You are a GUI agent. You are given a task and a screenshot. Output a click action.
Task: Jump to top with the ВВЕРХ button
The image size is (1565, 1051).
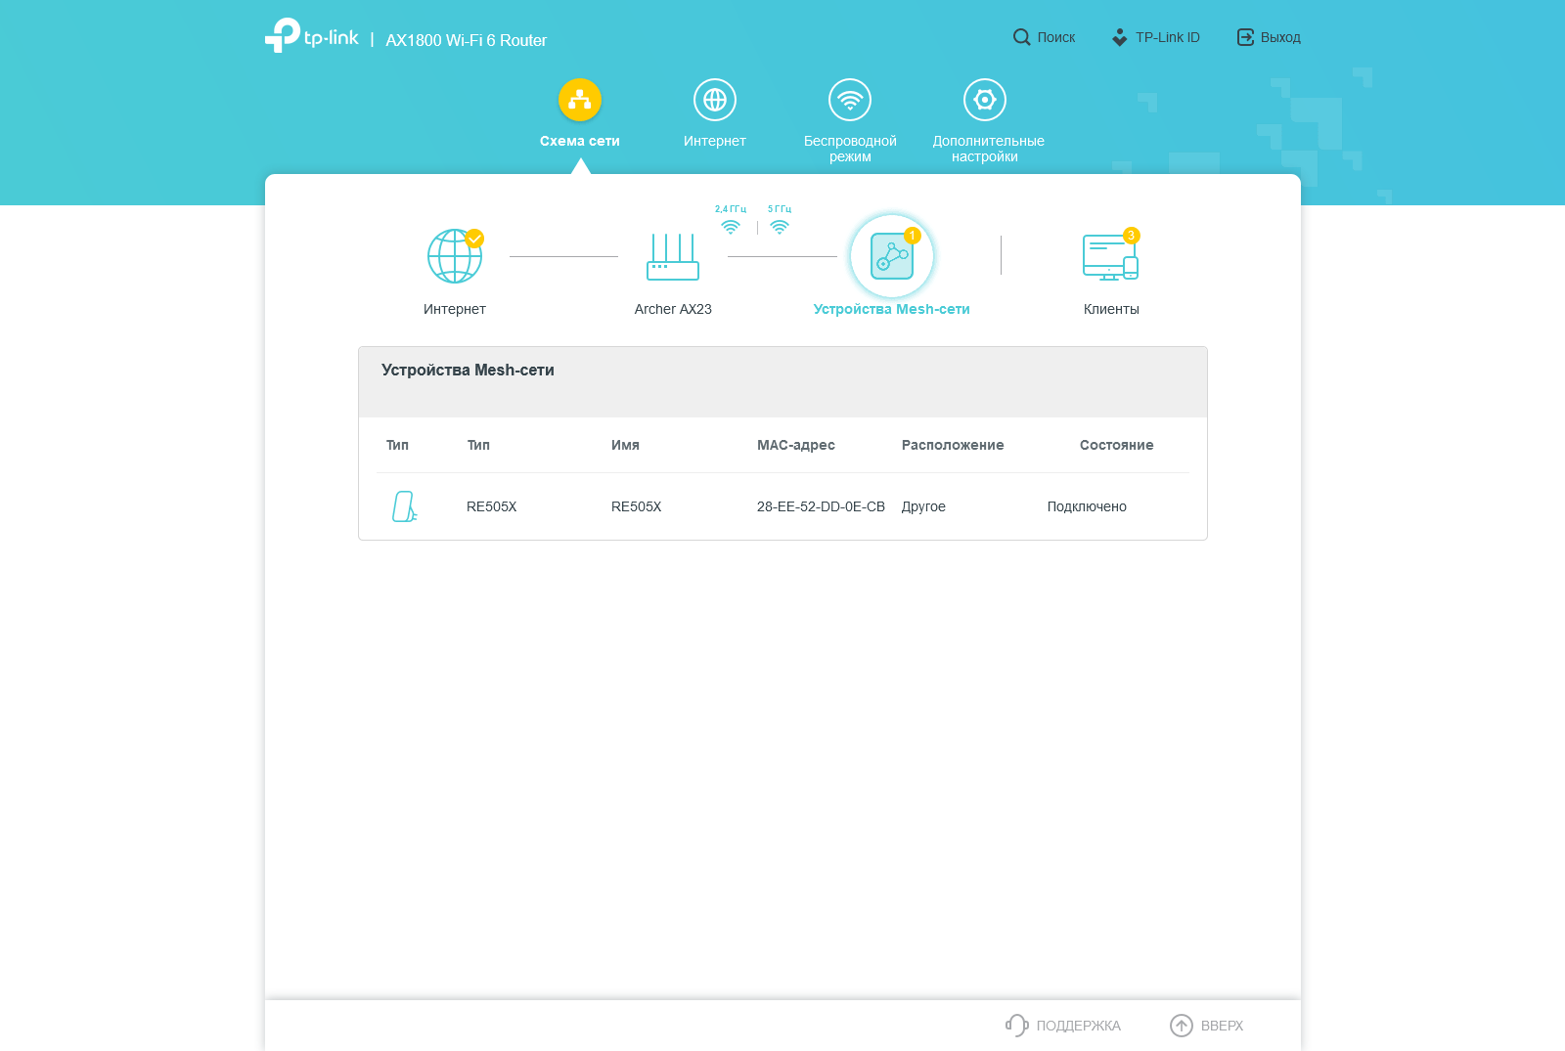(1207, 1026)
